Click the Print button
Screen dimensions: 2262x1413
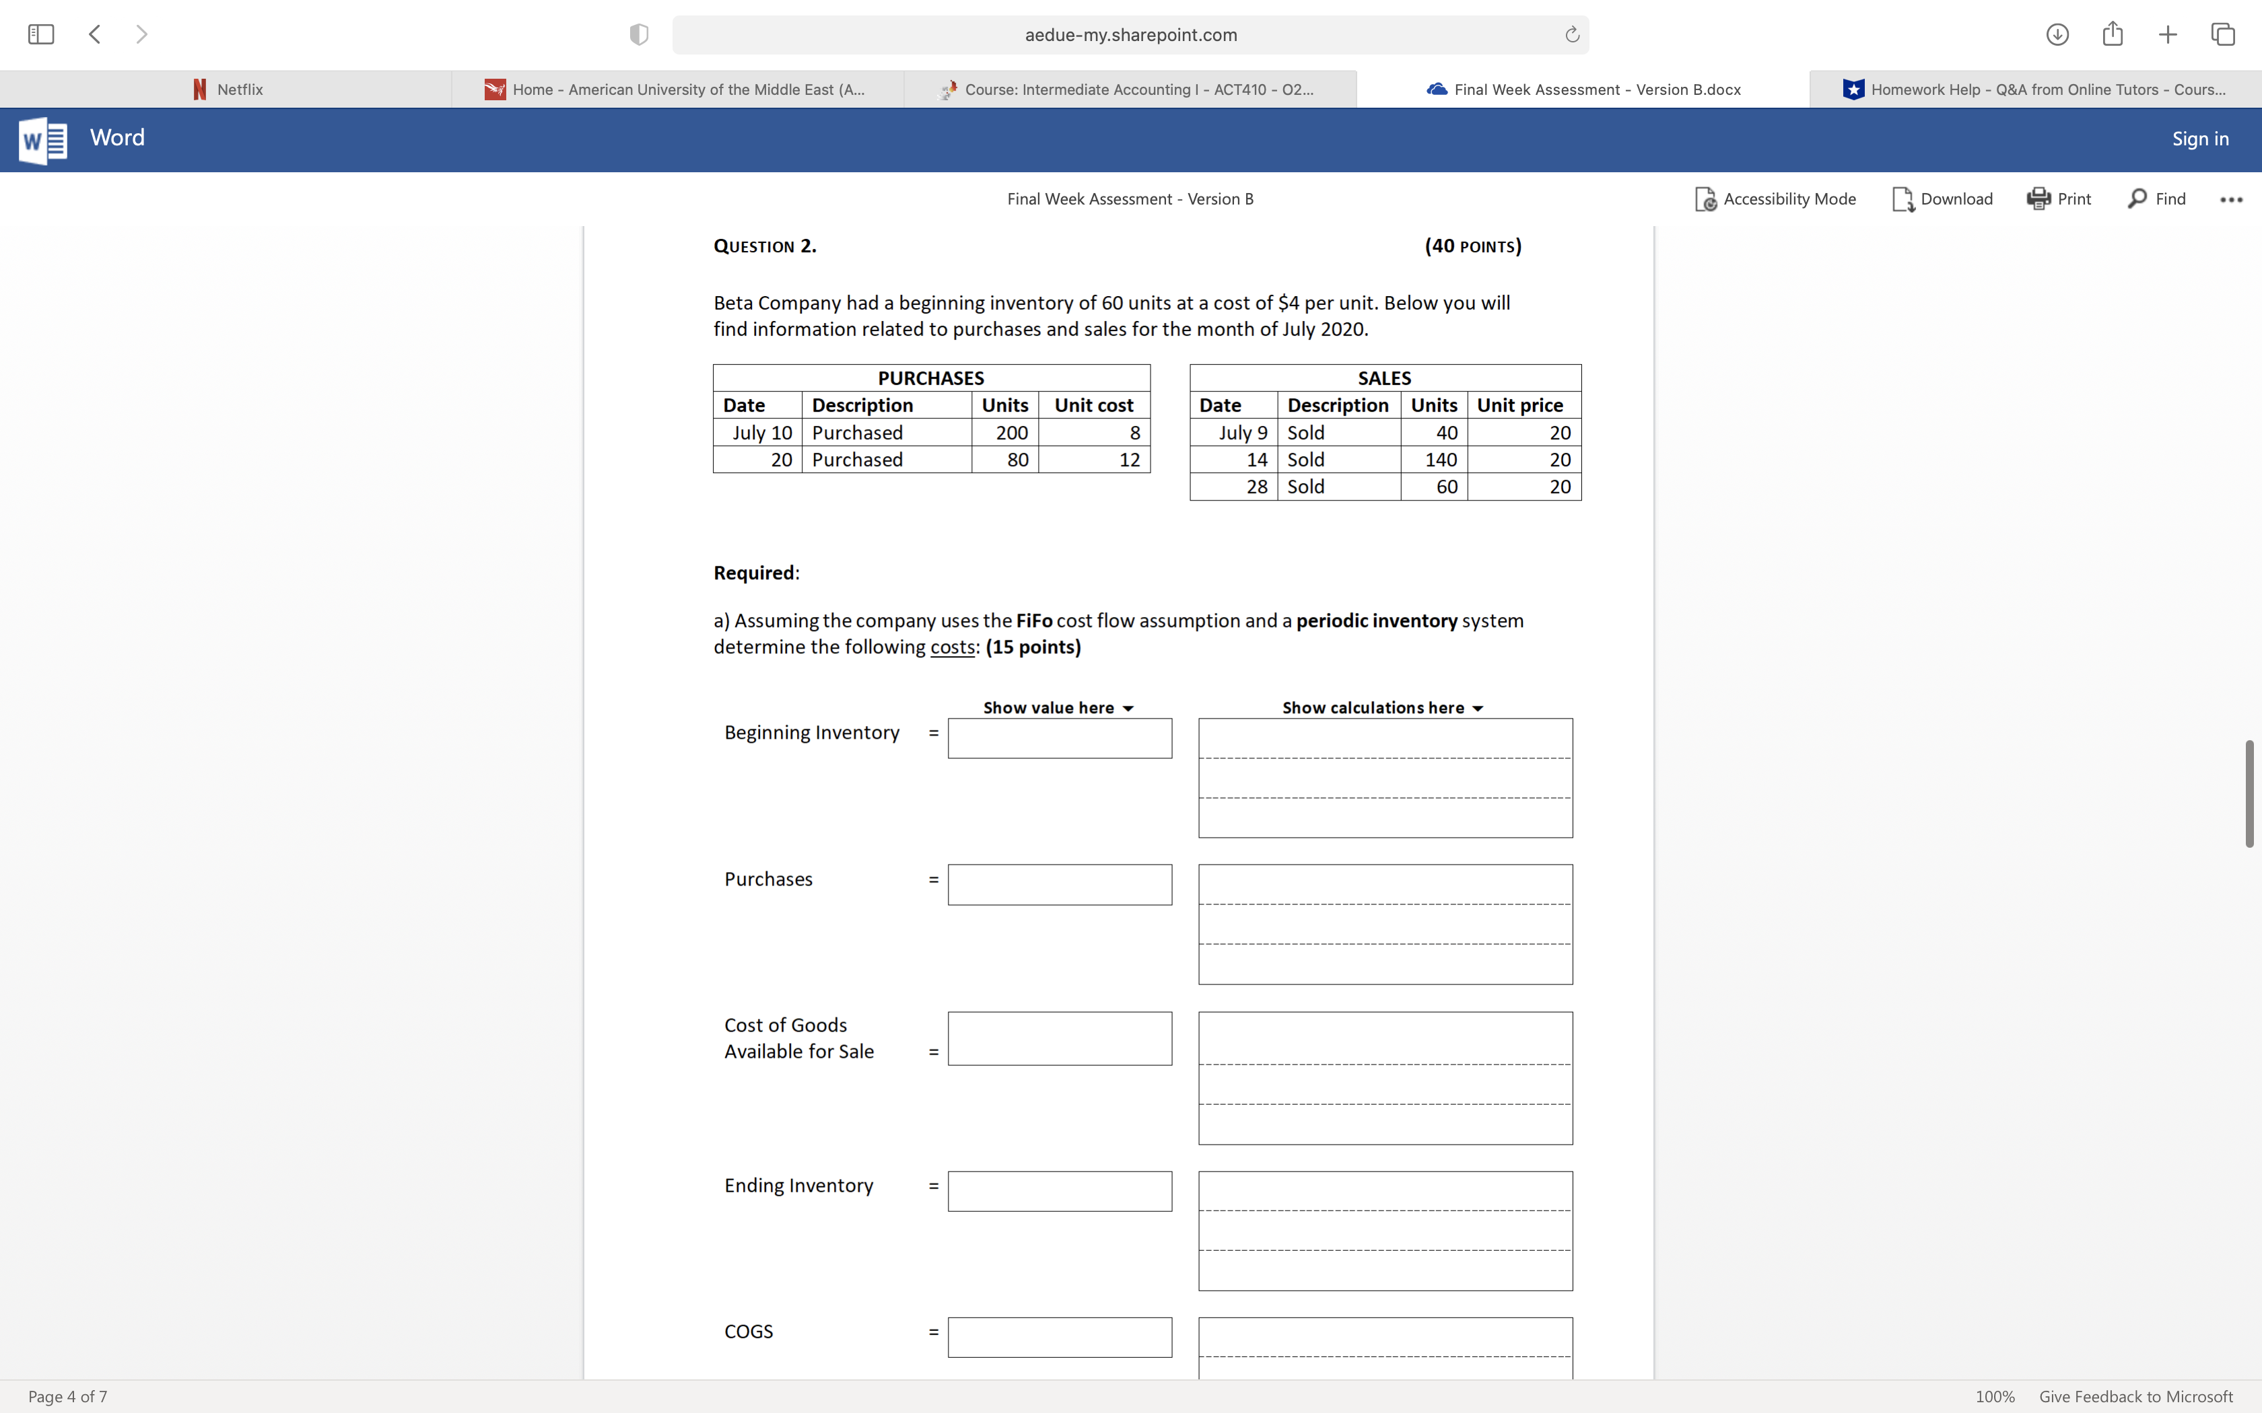pyautogui.click(x=2059, y=199)
